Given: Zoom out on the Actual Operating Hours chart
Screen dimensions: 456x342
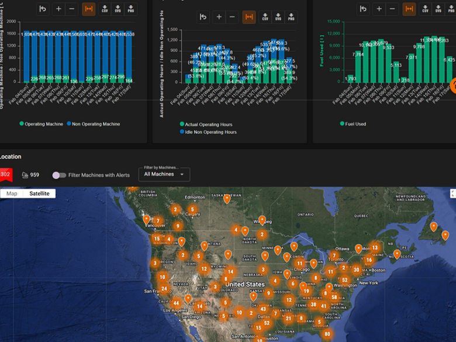Looking at the screenshot, I should click(233, 18).
